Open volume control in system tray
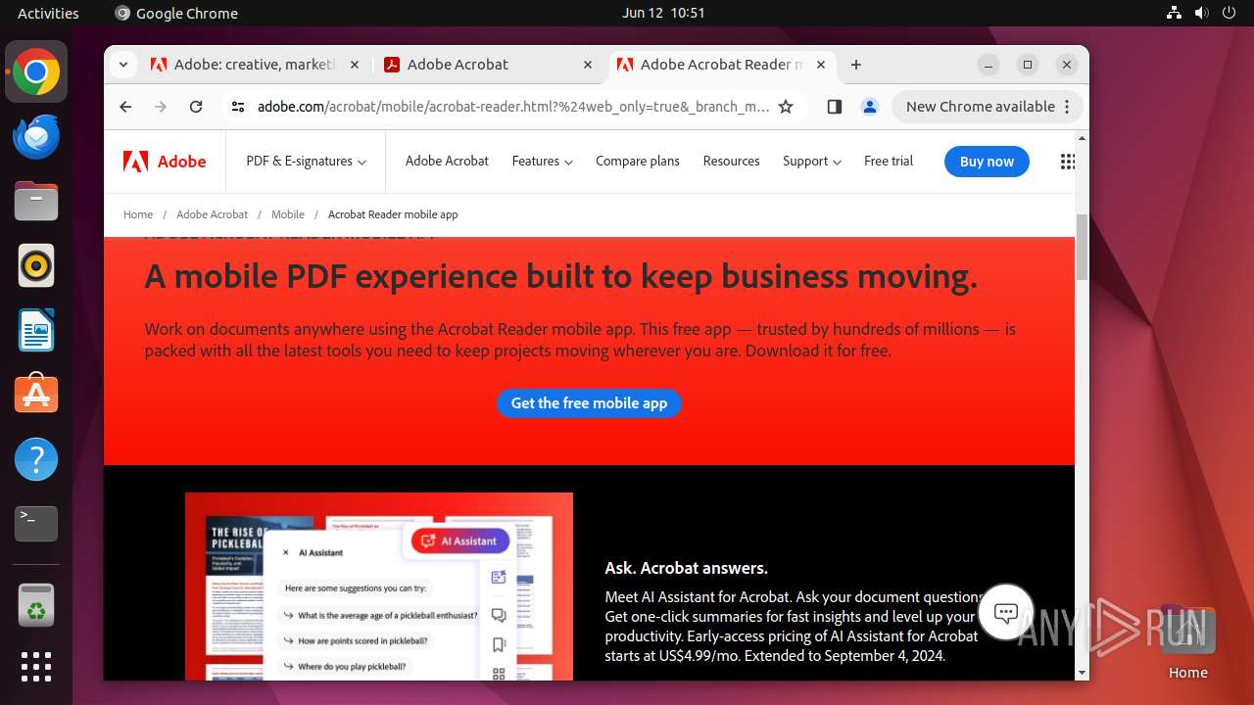1254x705 pixels. [x=1201, y=13]
